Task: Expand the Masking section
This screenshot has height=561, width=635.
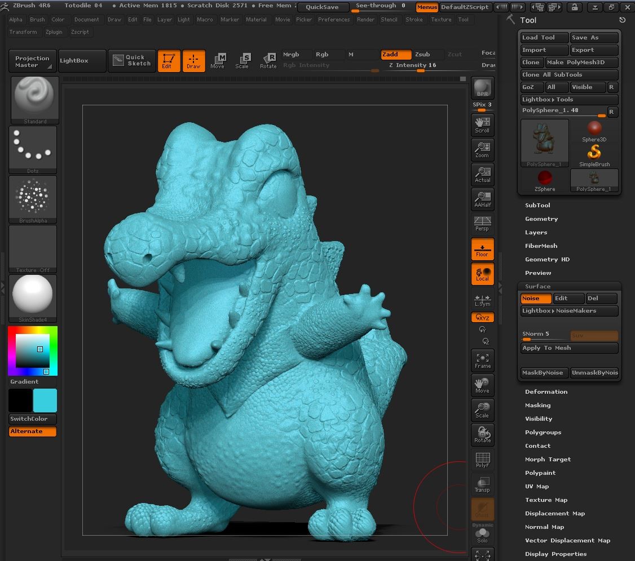Action: click(538, 406)
